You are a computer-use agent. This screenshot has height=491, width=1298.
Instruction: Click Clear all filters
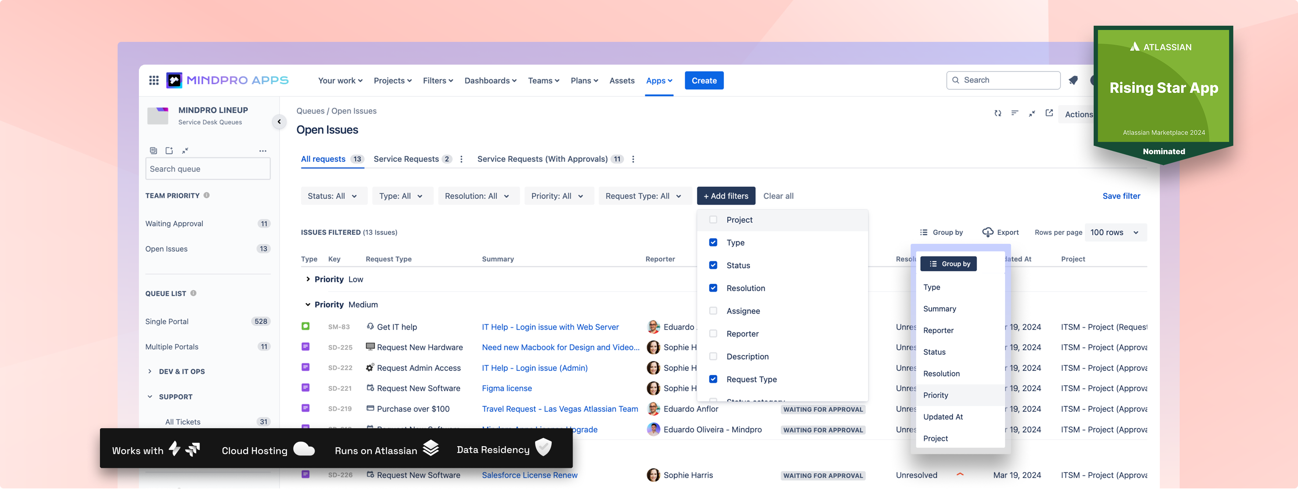(778, 196)
